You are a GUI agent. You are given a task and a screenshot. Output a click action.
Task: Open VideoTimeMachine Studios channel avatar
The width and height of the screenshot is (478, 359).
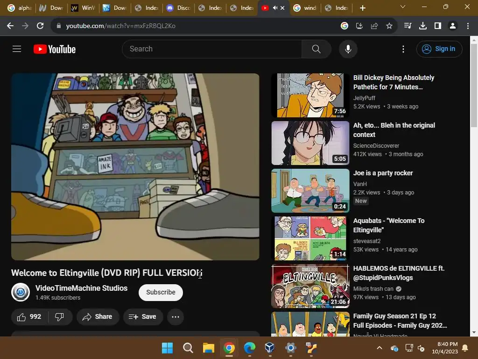click(x=21, y=292)
